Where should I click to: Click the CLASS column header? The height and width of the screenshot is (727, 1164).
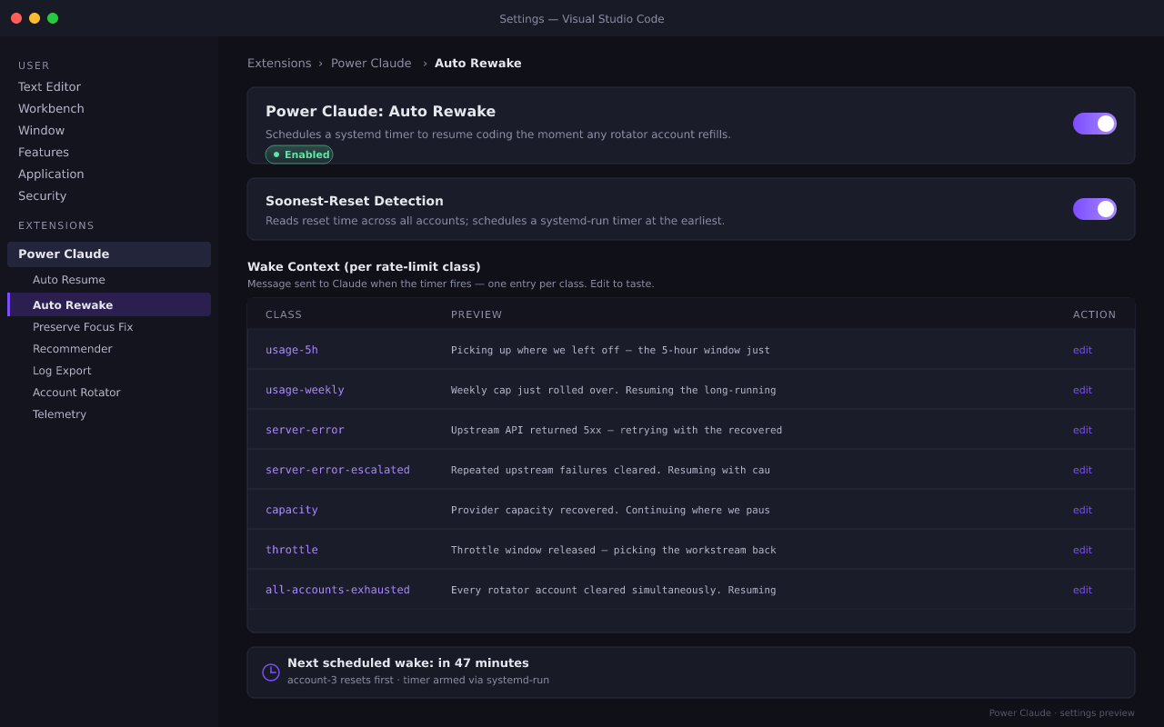point(284,314)
